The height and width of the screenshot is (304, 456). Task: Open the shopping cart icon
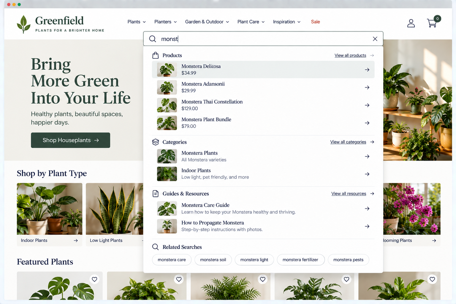432,23
